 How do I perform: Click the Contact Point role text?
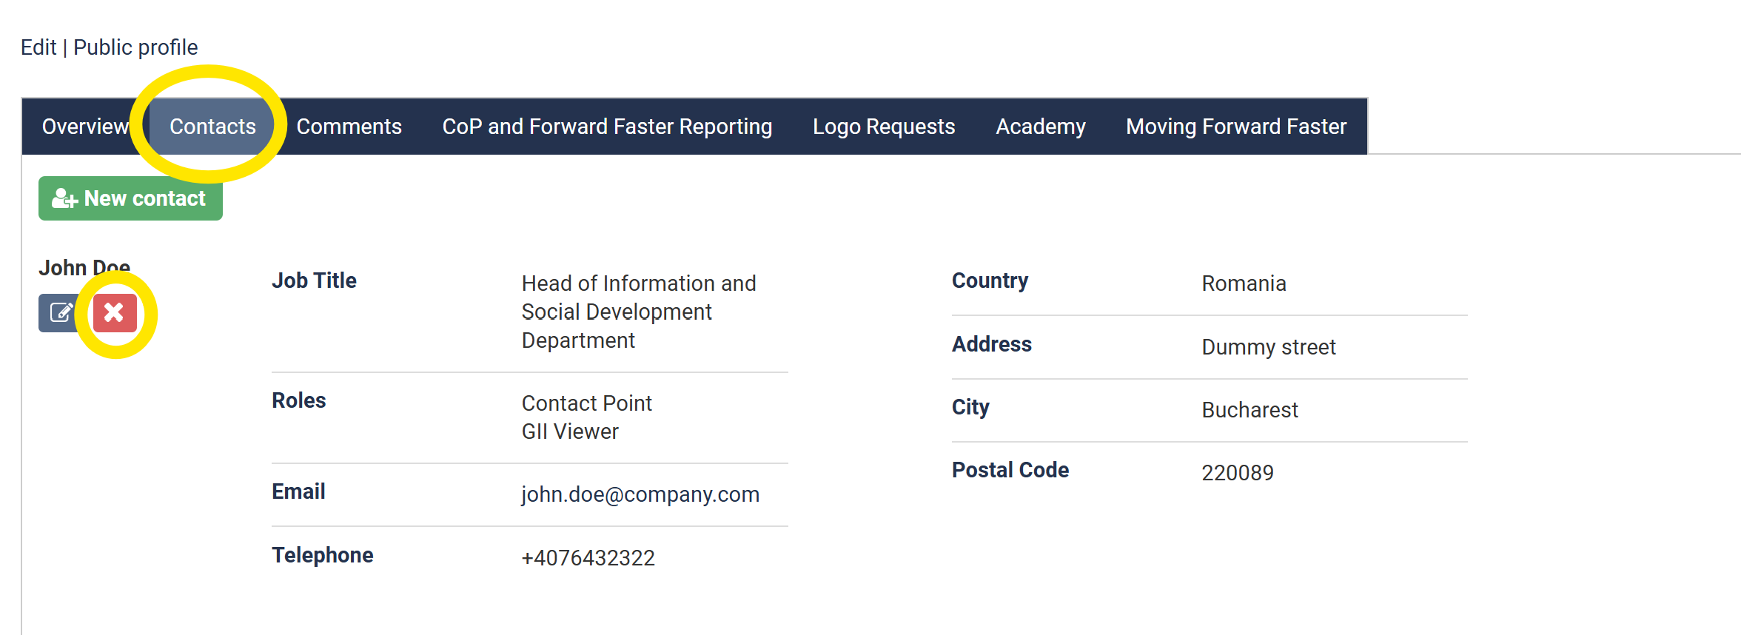[586, 403]
